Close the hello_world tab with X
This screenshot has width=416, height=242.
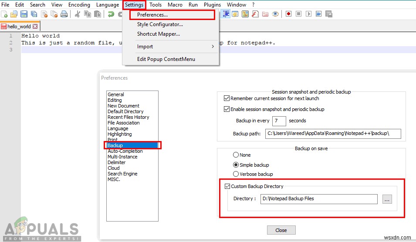click(x=35, y=26)
